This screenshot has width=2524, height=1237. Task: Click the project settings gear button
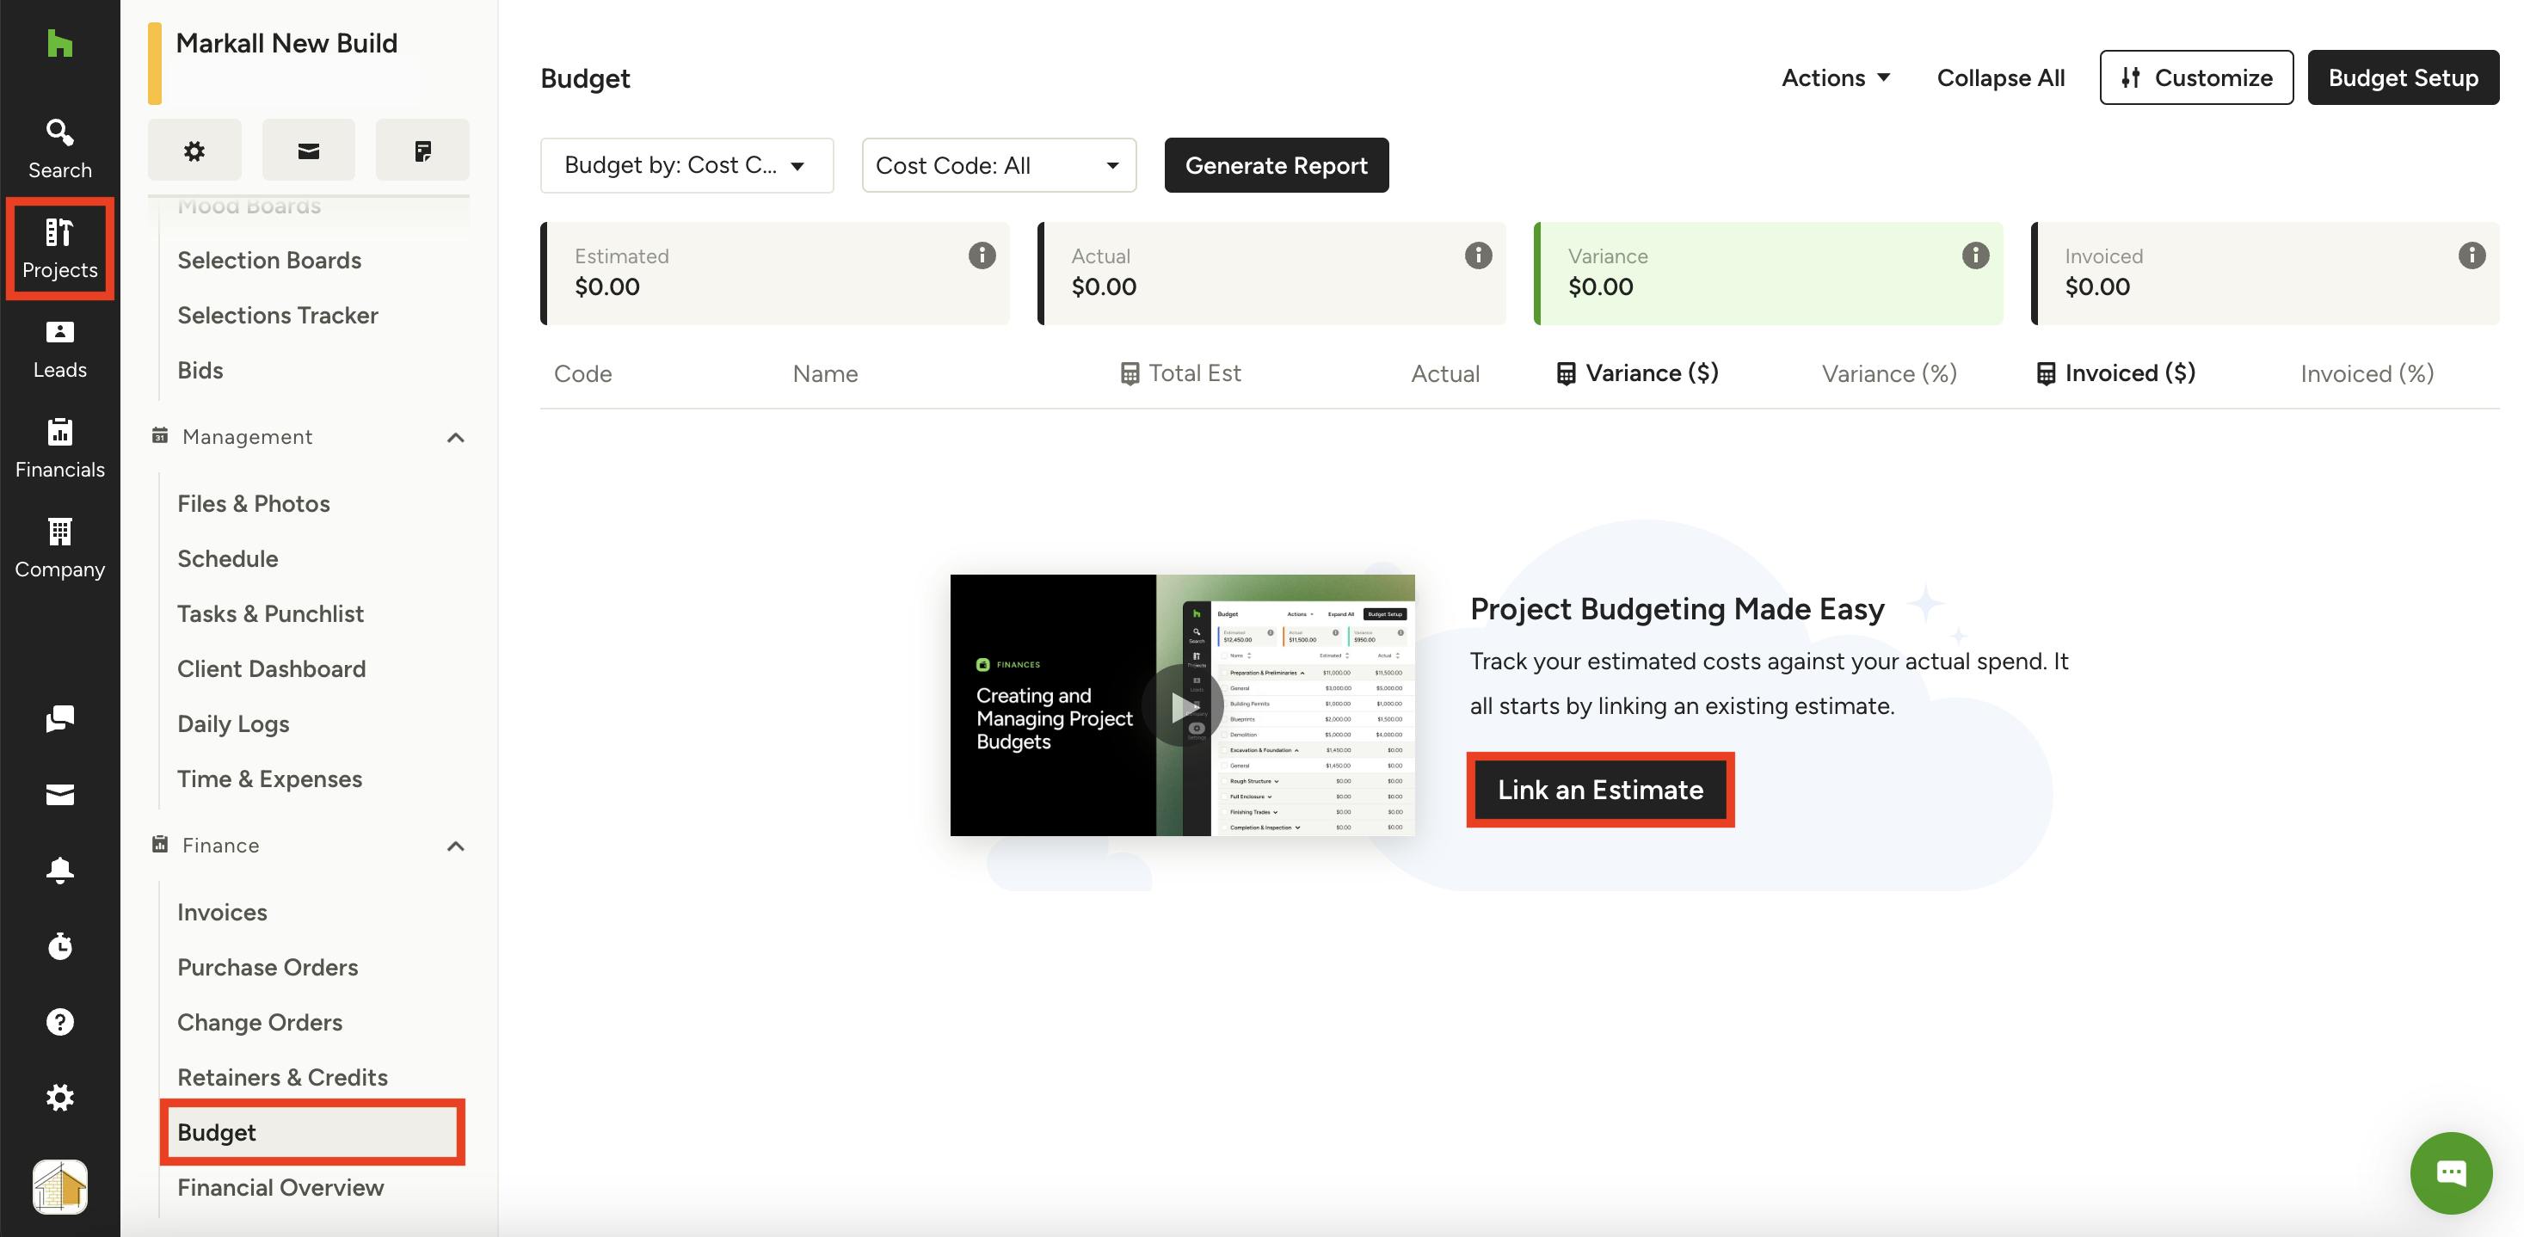tap(194, 151)
